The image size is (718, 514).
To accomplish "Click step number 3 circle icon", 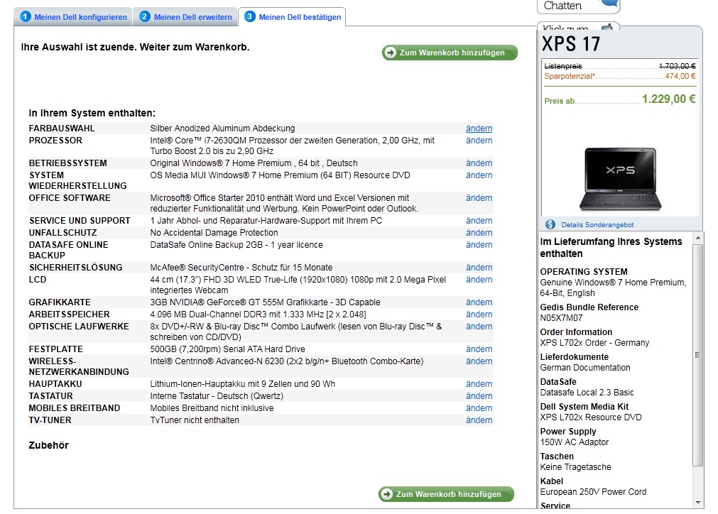I will click(249, 16).
